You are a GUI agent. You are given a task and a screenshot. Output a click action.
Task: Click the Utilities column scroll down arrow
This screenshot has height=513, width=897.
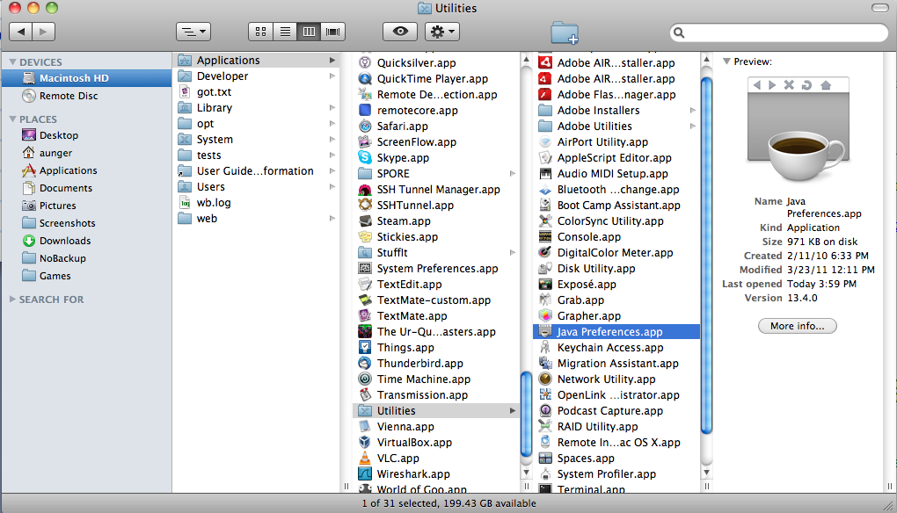point(706,473)
